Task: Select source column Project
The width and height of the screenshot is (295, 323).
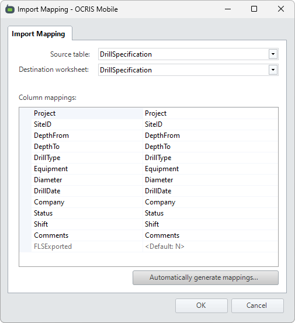Action: (87, 113)
